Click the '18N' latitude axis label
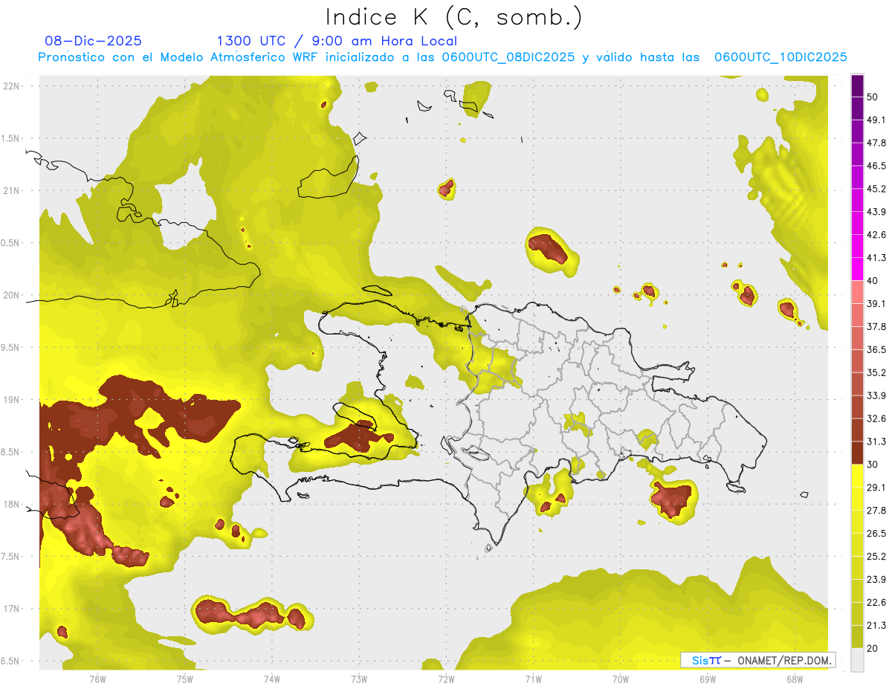 click(12, 504)
